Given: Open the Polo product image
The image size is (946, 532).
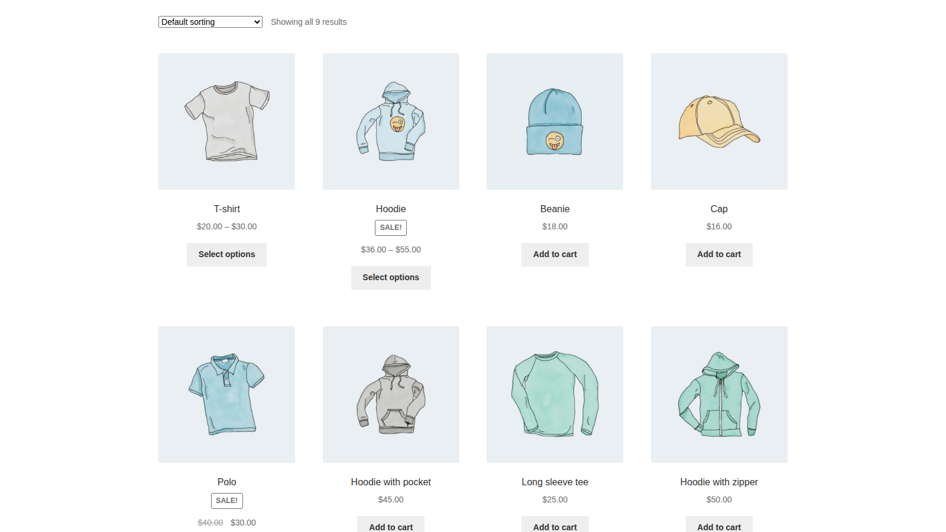Looking at the screenshot, I should [x=226, y=394].
